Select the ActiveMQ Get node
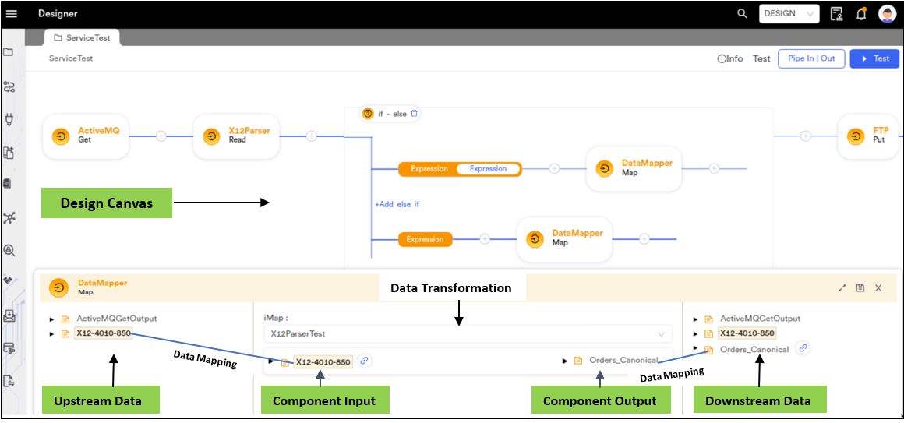This screenshot has height=423, width=904. coord(86,136)
